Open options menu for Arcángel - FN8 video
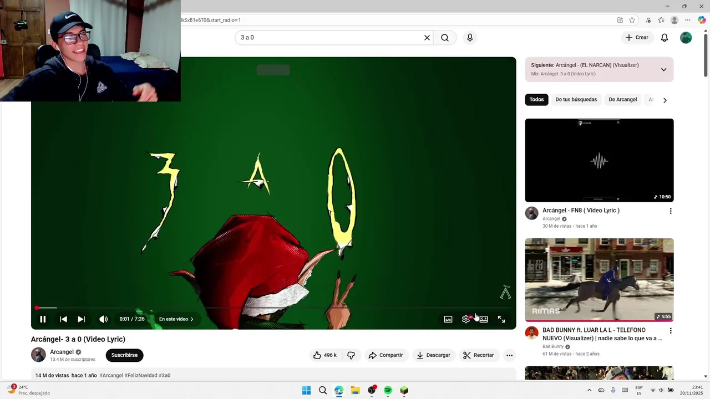Screen dimensions: 710x399 (671, 211)
